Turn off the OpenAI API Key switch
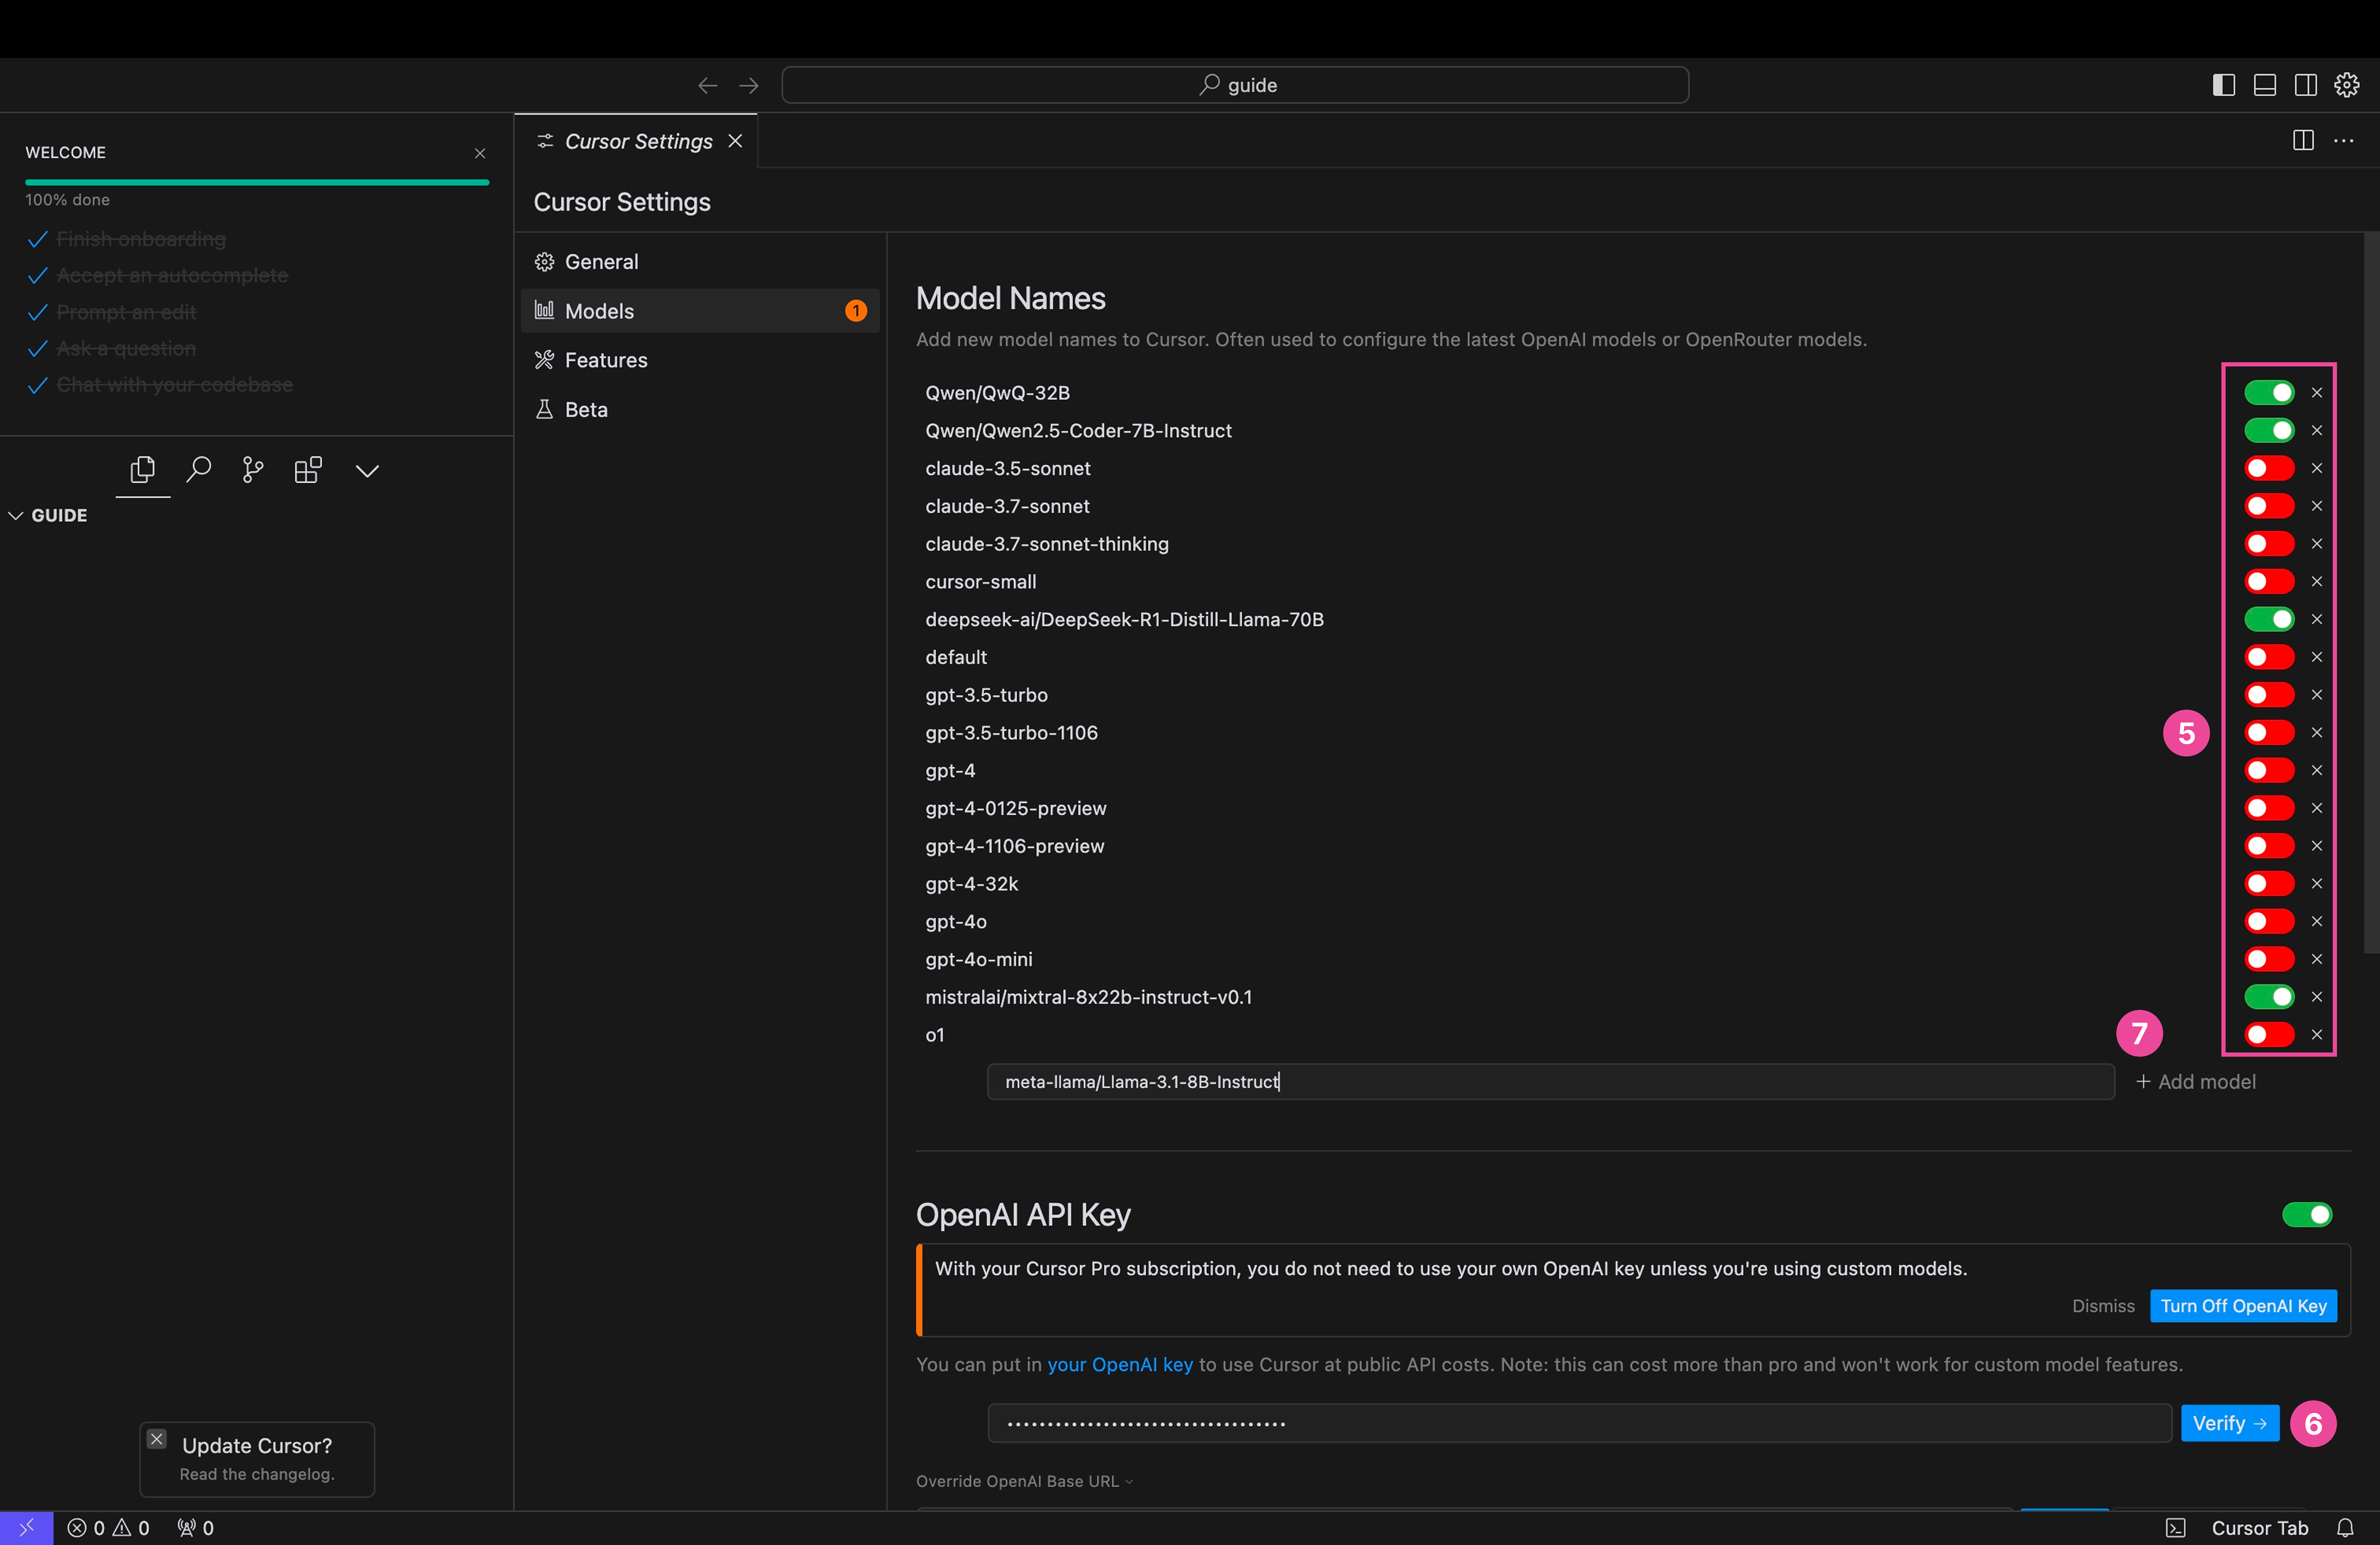 click(x=2307, y=1214)
